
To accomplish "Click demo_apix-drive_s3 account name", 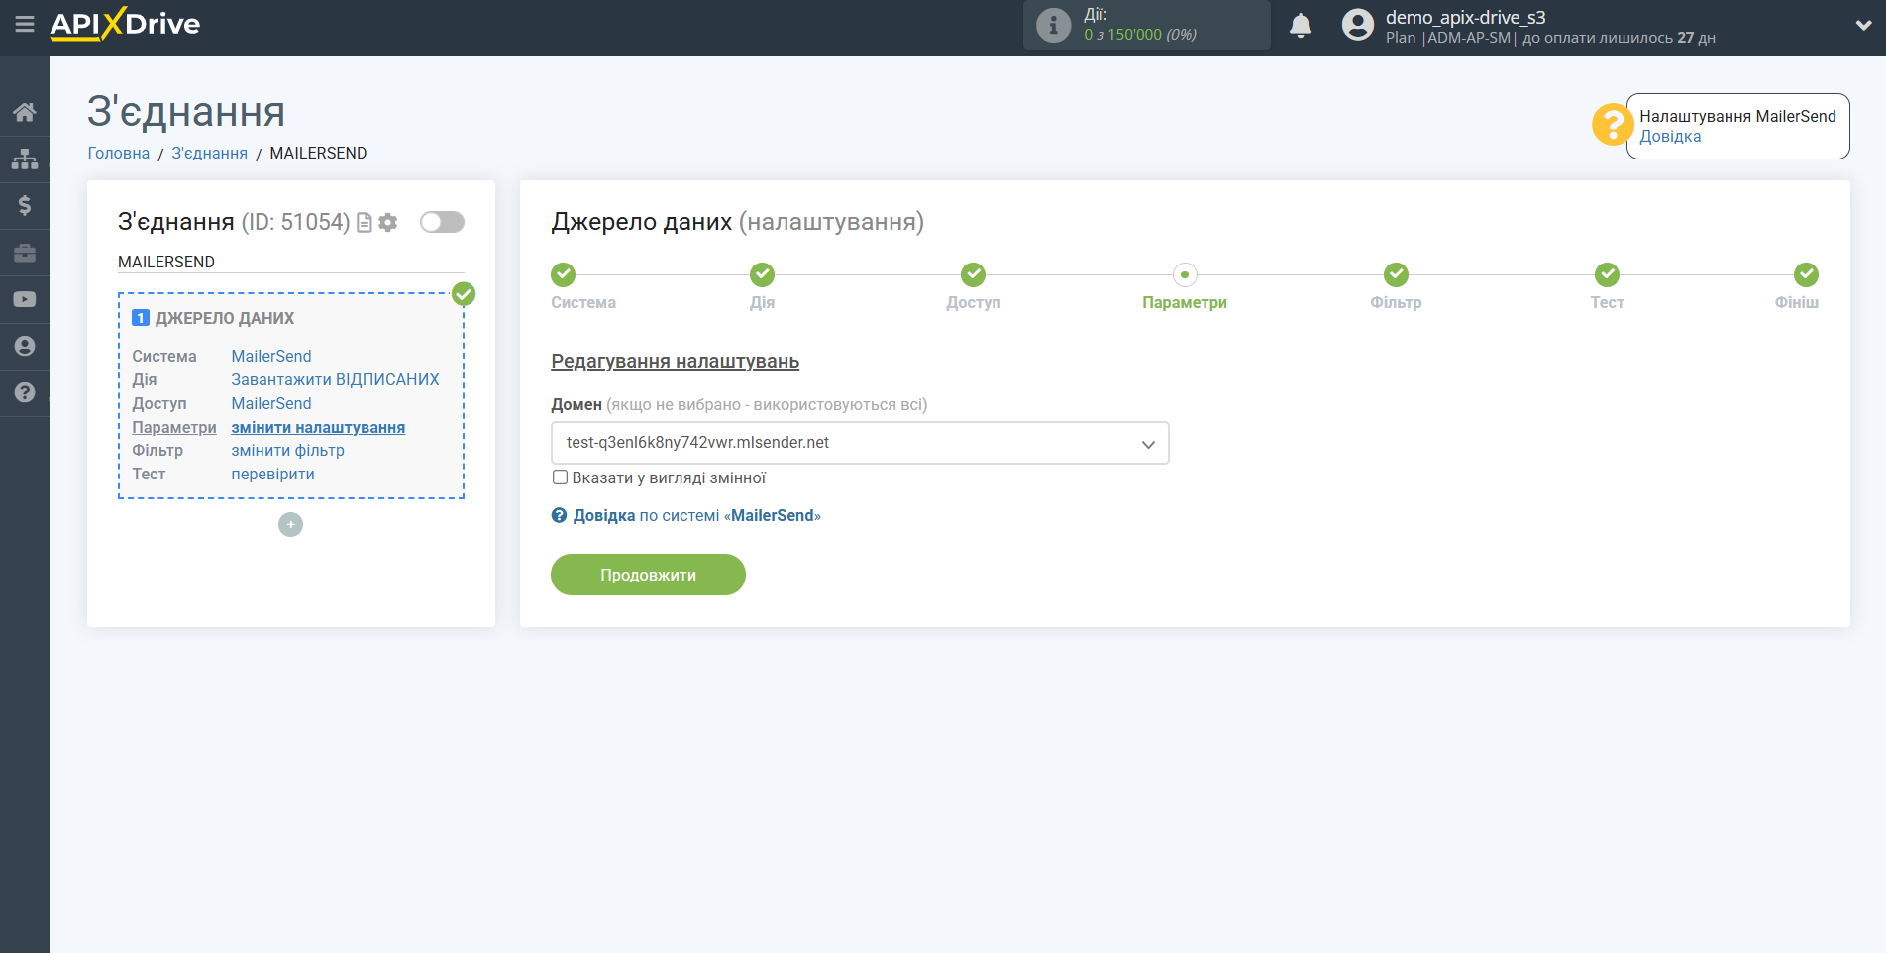I will (1465, 17).
